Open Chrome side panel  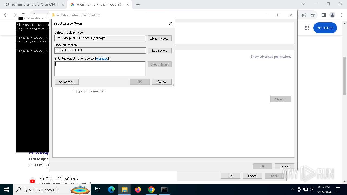coord(323,15)
